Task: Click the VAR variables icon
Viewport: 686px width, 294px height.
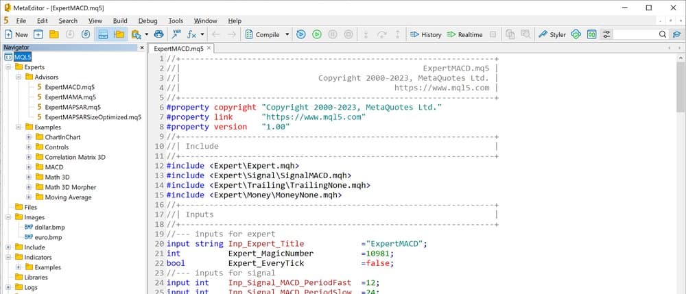Action: pos(177,34)
